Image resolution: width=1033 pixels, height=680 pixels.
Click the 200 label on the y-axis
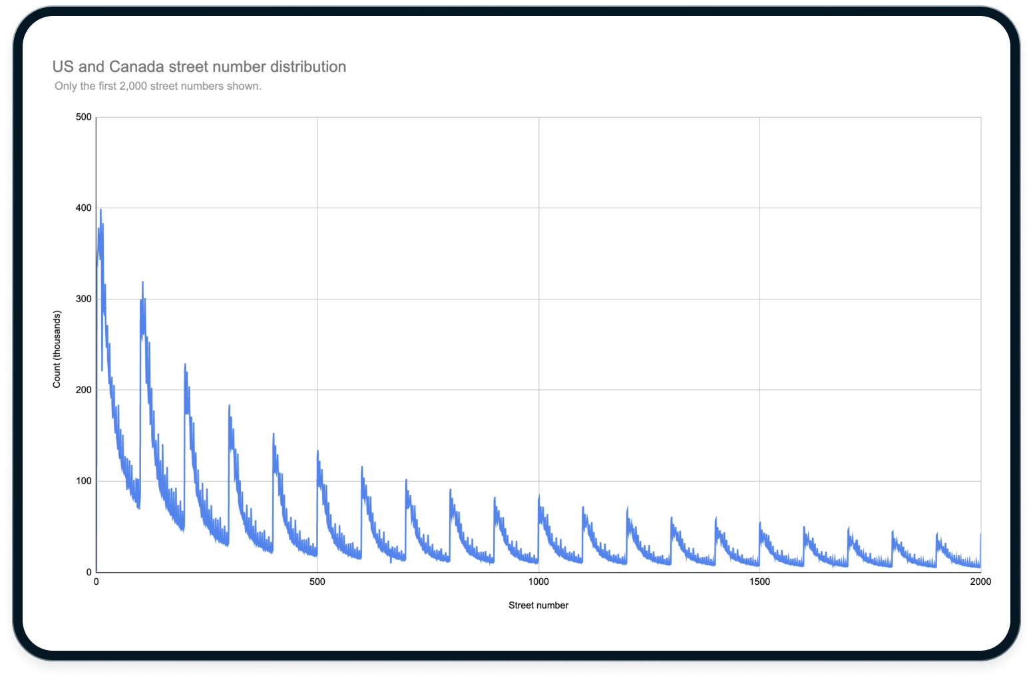pyautogui.click(x=85, y=389)
